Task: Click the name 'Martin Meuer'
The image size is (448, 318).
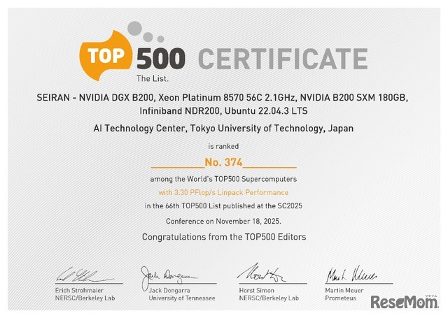Action: [344, 290]
